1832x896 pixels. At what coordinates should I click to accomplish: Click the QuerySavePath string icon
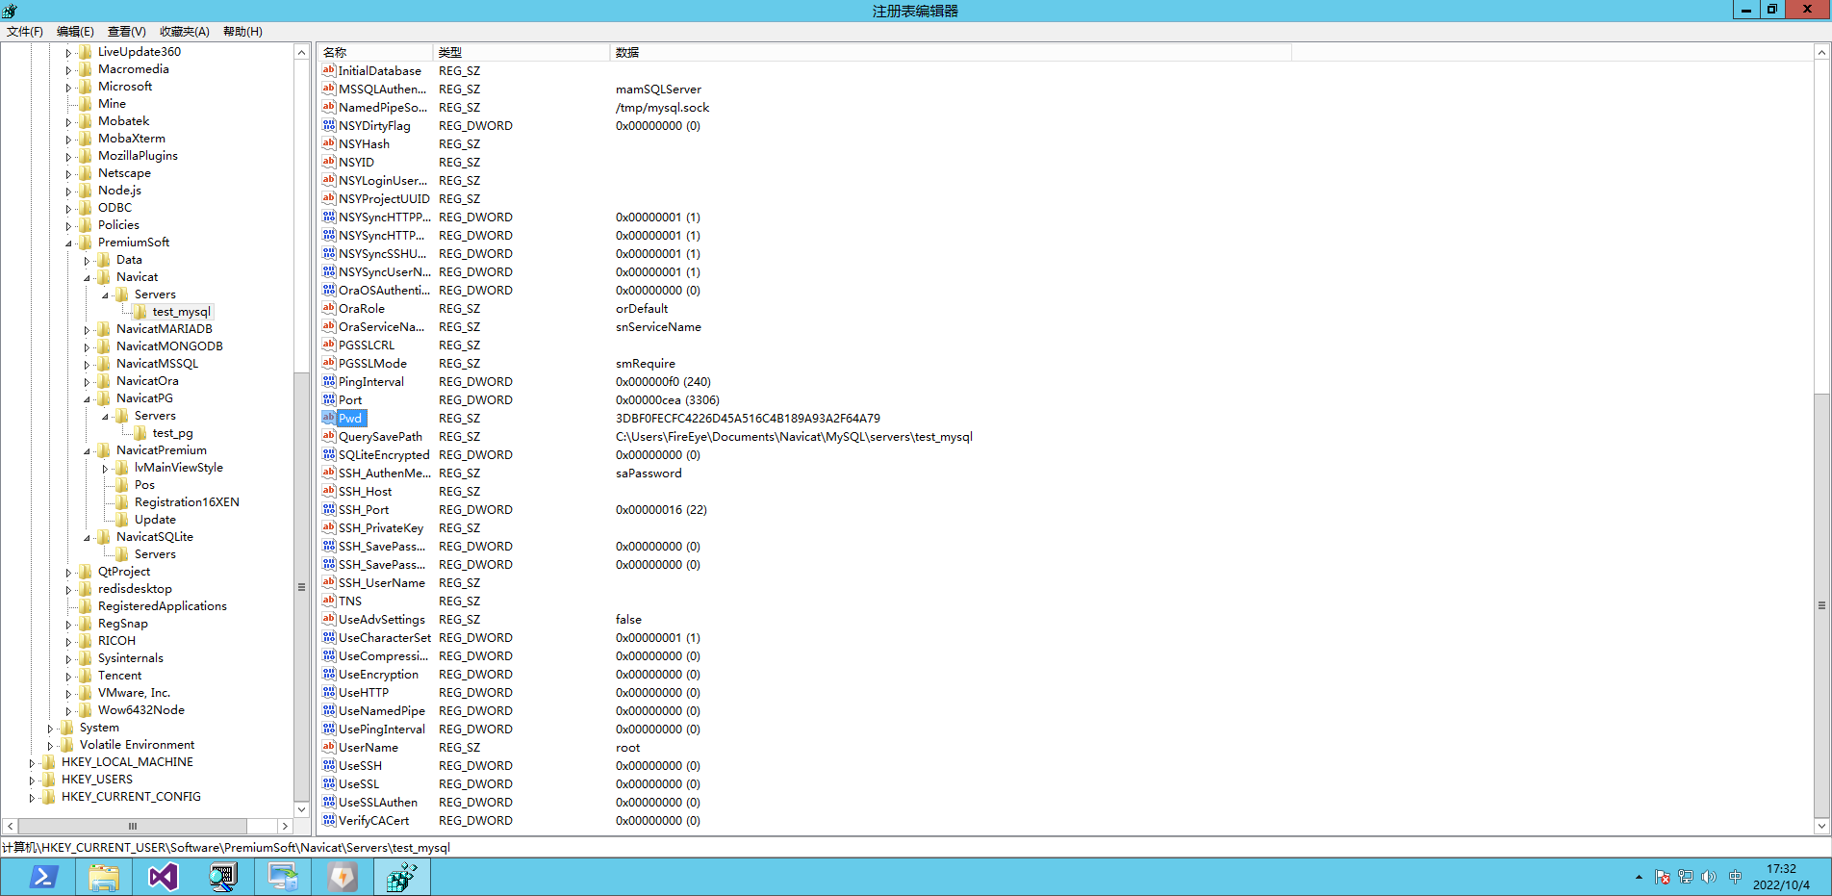329,436
